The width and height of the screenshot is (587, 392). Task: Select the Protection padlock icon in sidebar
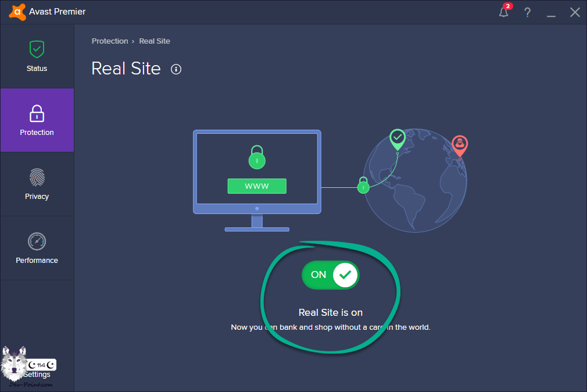(x=37, y=113)
